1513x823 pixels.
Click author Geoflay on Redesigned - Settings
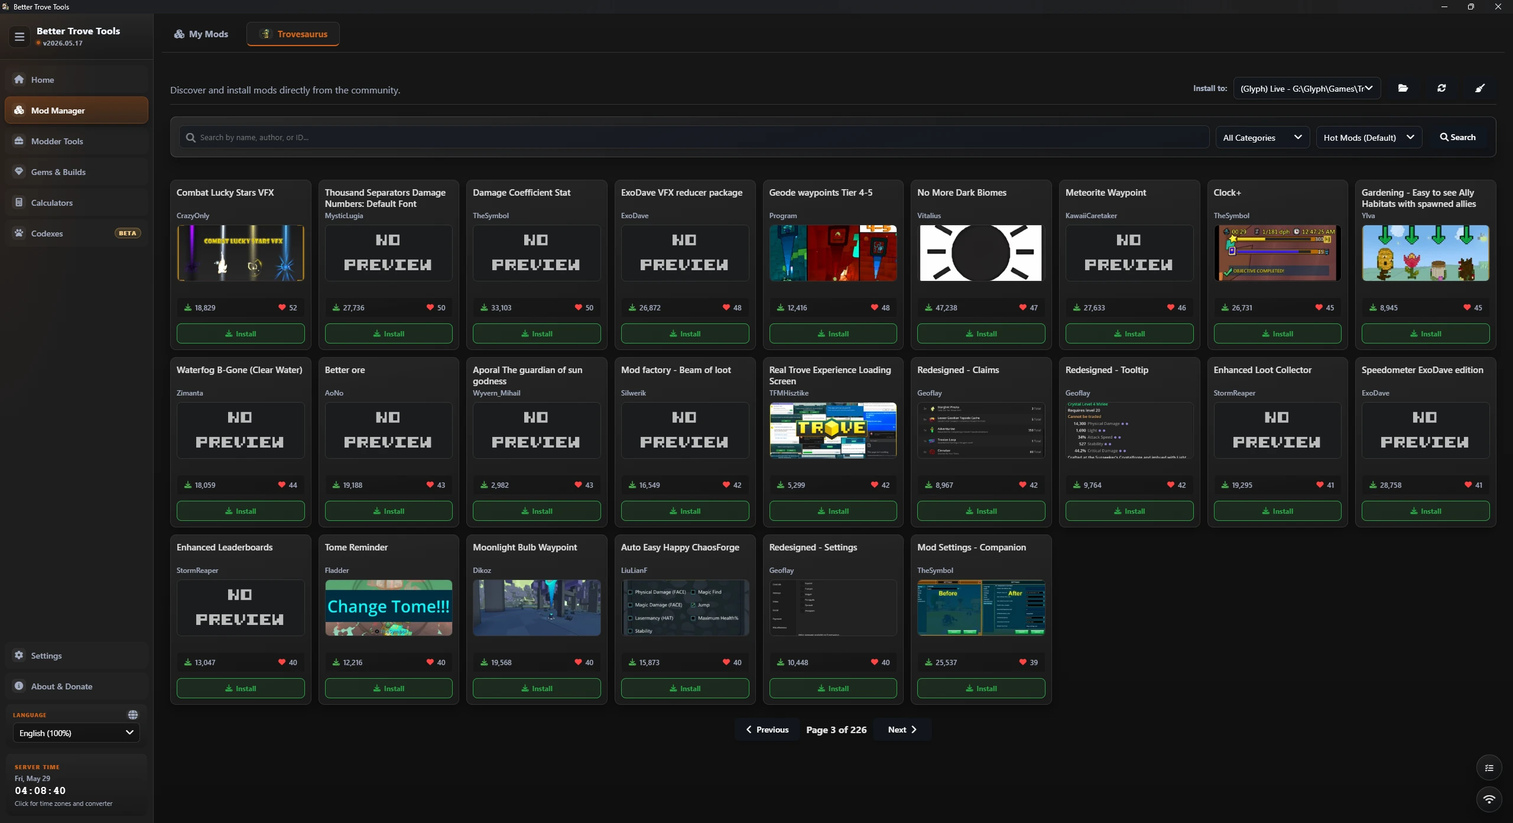click(x=781, y=570)
